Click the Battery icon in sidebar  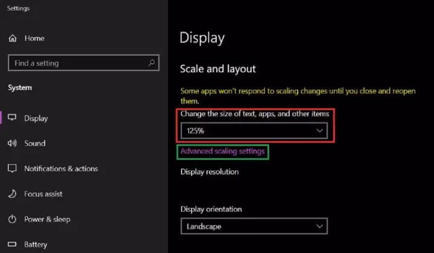click(12, 244)
